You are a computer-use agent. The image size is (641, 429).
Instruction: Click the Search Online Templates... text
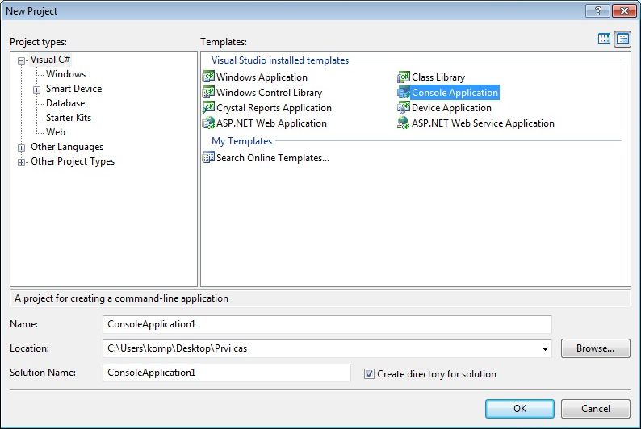pos(273,158)
